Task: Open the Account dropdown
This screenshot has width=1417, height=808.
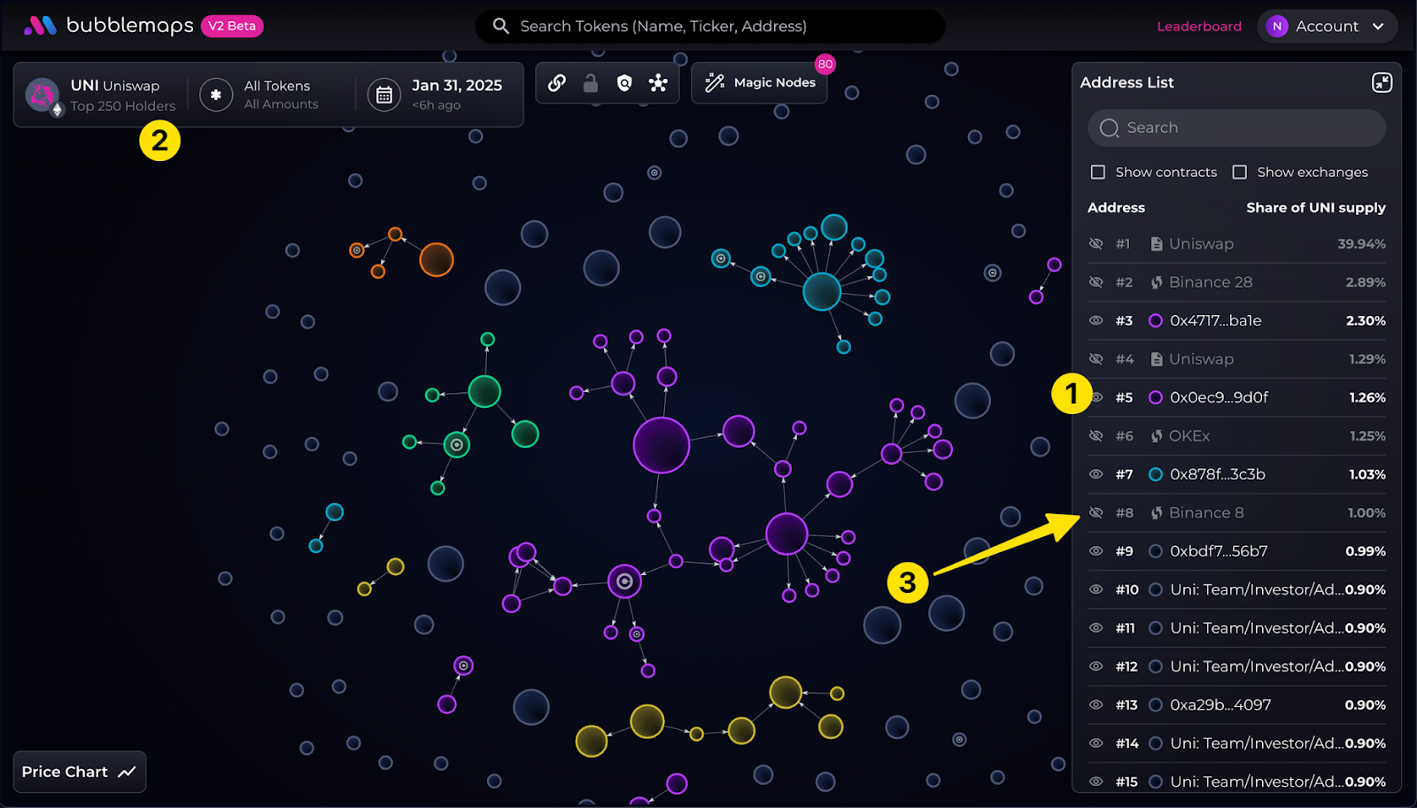Action: (x=1327, y=26)
